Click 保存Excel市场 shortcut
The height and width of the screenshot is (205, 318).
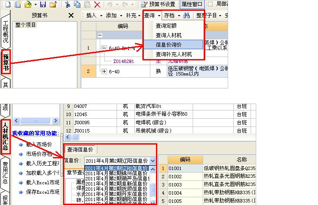coord(43,192)
